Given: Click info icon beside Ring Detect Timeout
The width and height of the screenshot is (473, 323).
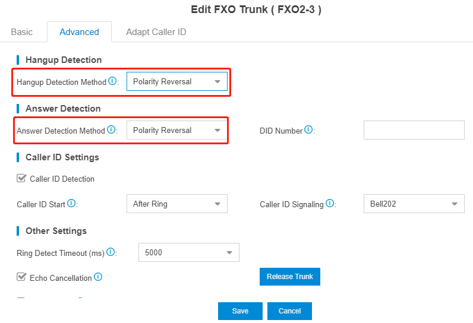Looking at the screenshot, I should tap(111, 252).
